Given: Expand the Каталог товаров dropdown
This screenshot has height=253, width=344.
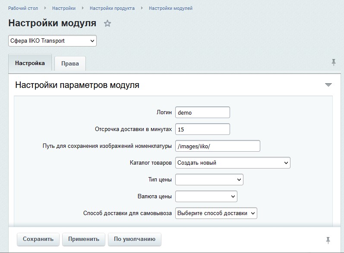Looking at the screenshot, I should pos(233,163).
